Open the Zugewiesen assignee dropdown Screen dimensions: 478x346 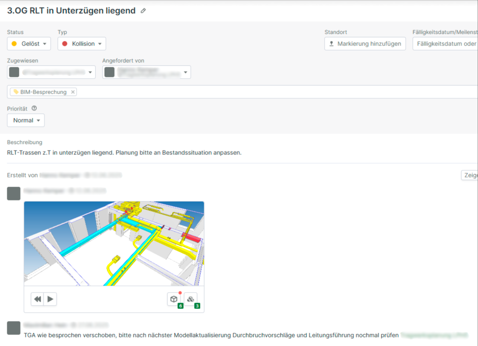[51, 72]
